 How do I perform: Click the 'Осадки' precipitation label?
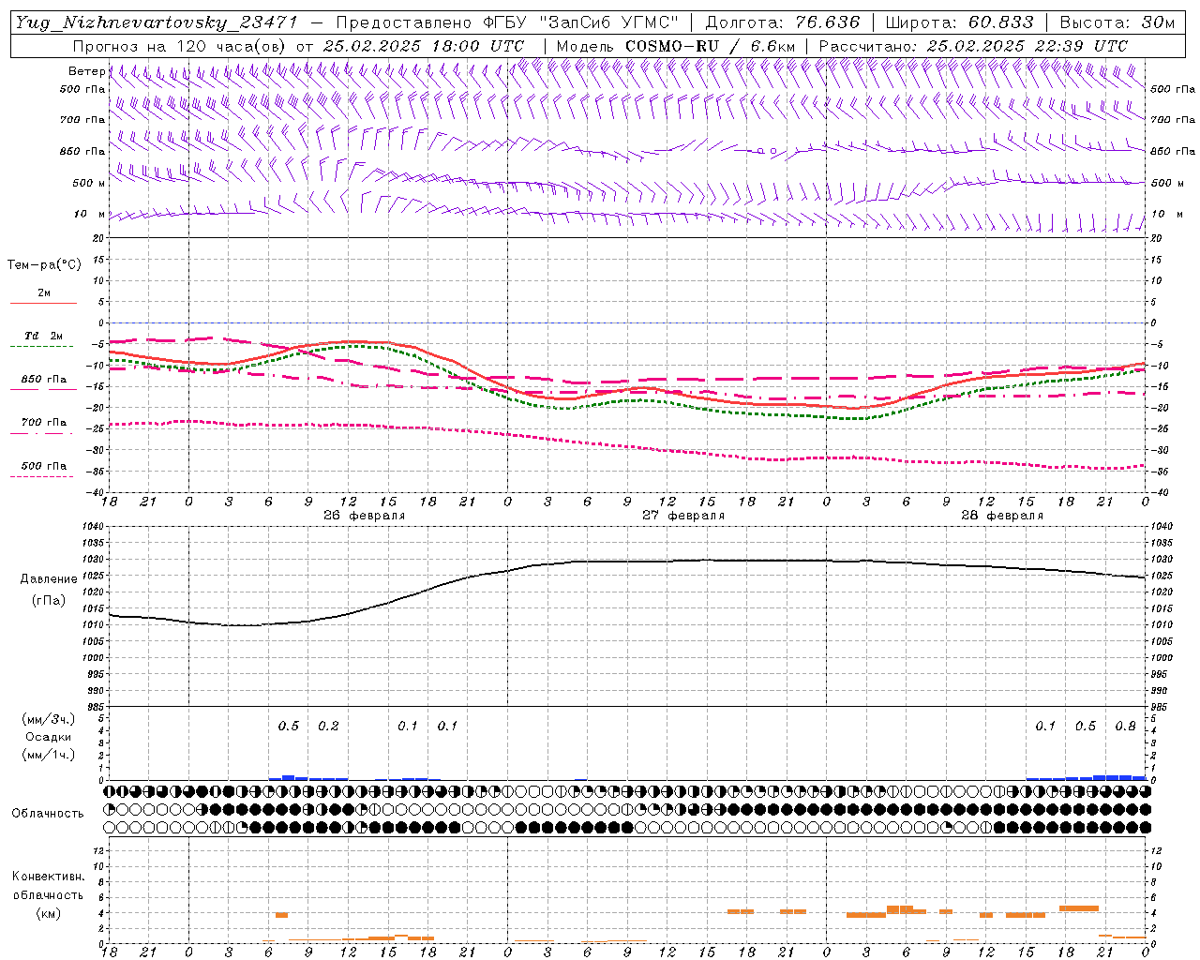tap(48, 737)
